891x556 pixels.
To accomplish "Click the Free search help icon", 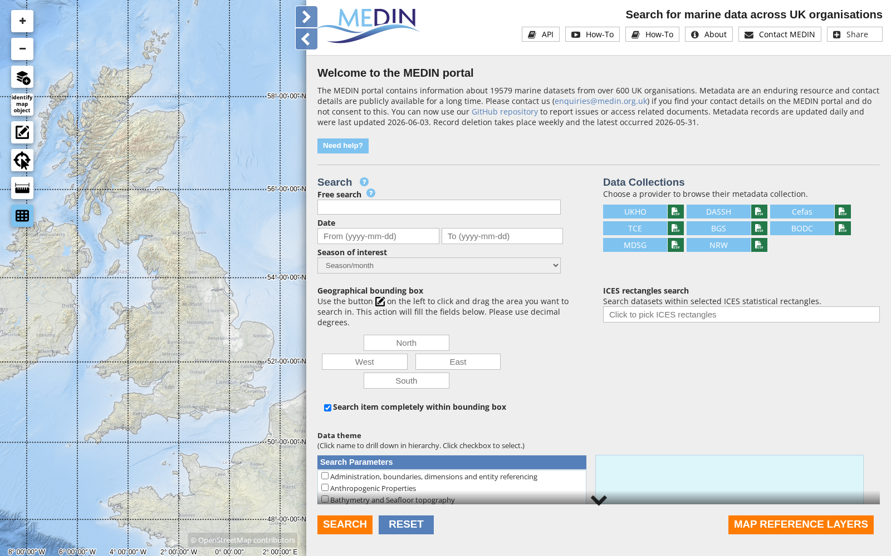I will (371, 193).
